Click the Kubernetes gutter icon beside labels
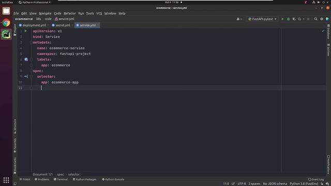Screen dimensions: 331x186 (26, 59)
